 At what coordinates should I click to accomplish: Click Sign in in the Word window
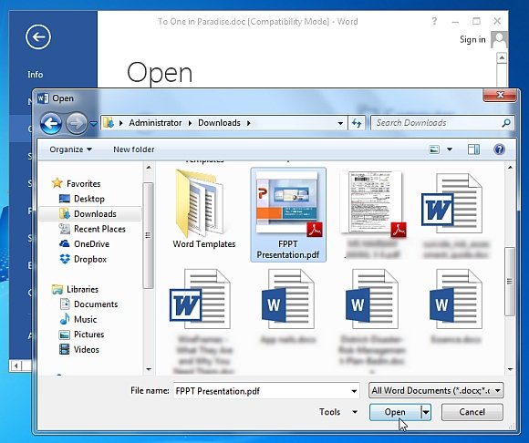click(472, 40)
